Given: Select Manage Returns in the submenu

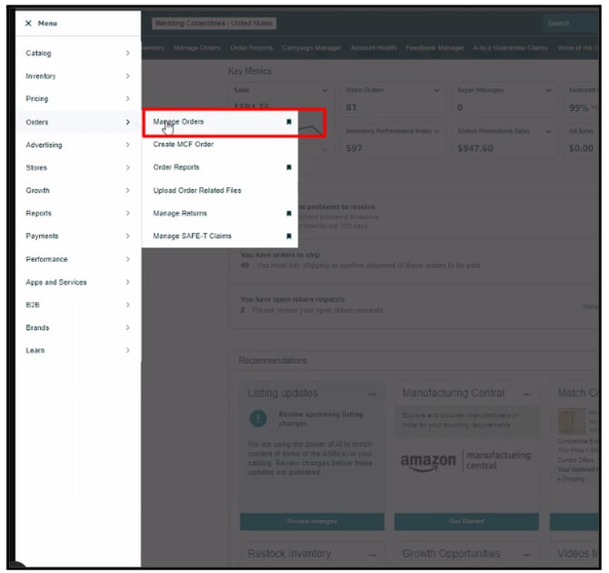Looking at the screenshot, I should coord(220,213).
